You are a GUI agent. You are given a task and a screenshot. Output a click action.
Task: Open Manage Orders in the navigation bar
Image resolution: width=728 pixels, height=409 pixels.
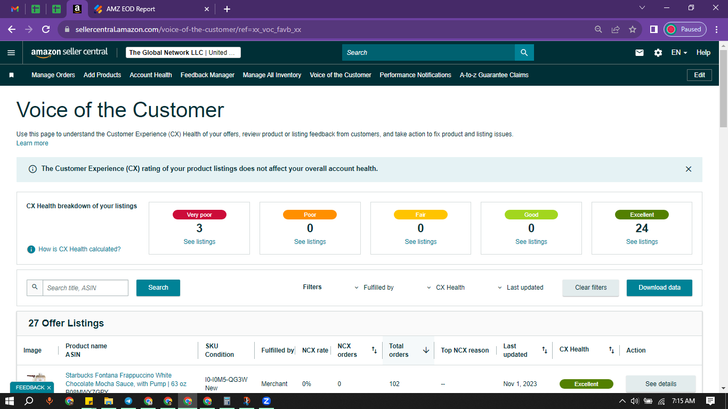[53, 75]
